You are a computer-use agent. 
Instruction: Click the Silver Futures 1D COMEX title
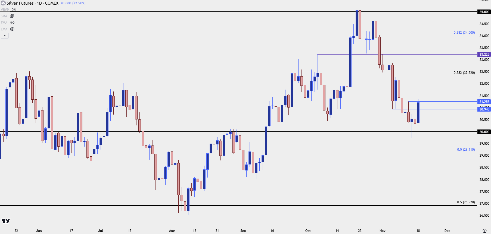pyautogui.click(x=33, y=3)
